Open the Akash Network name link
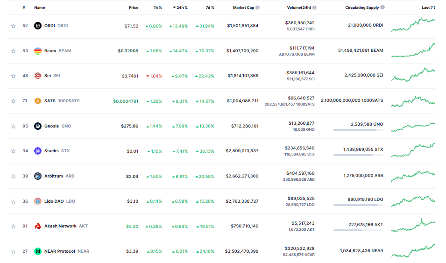This screenshot has width=446, height=263. pos(60,226)
